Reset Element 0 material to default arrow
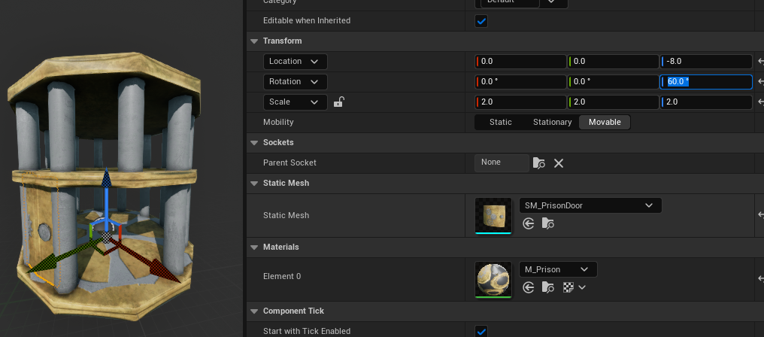 point(760,279)
